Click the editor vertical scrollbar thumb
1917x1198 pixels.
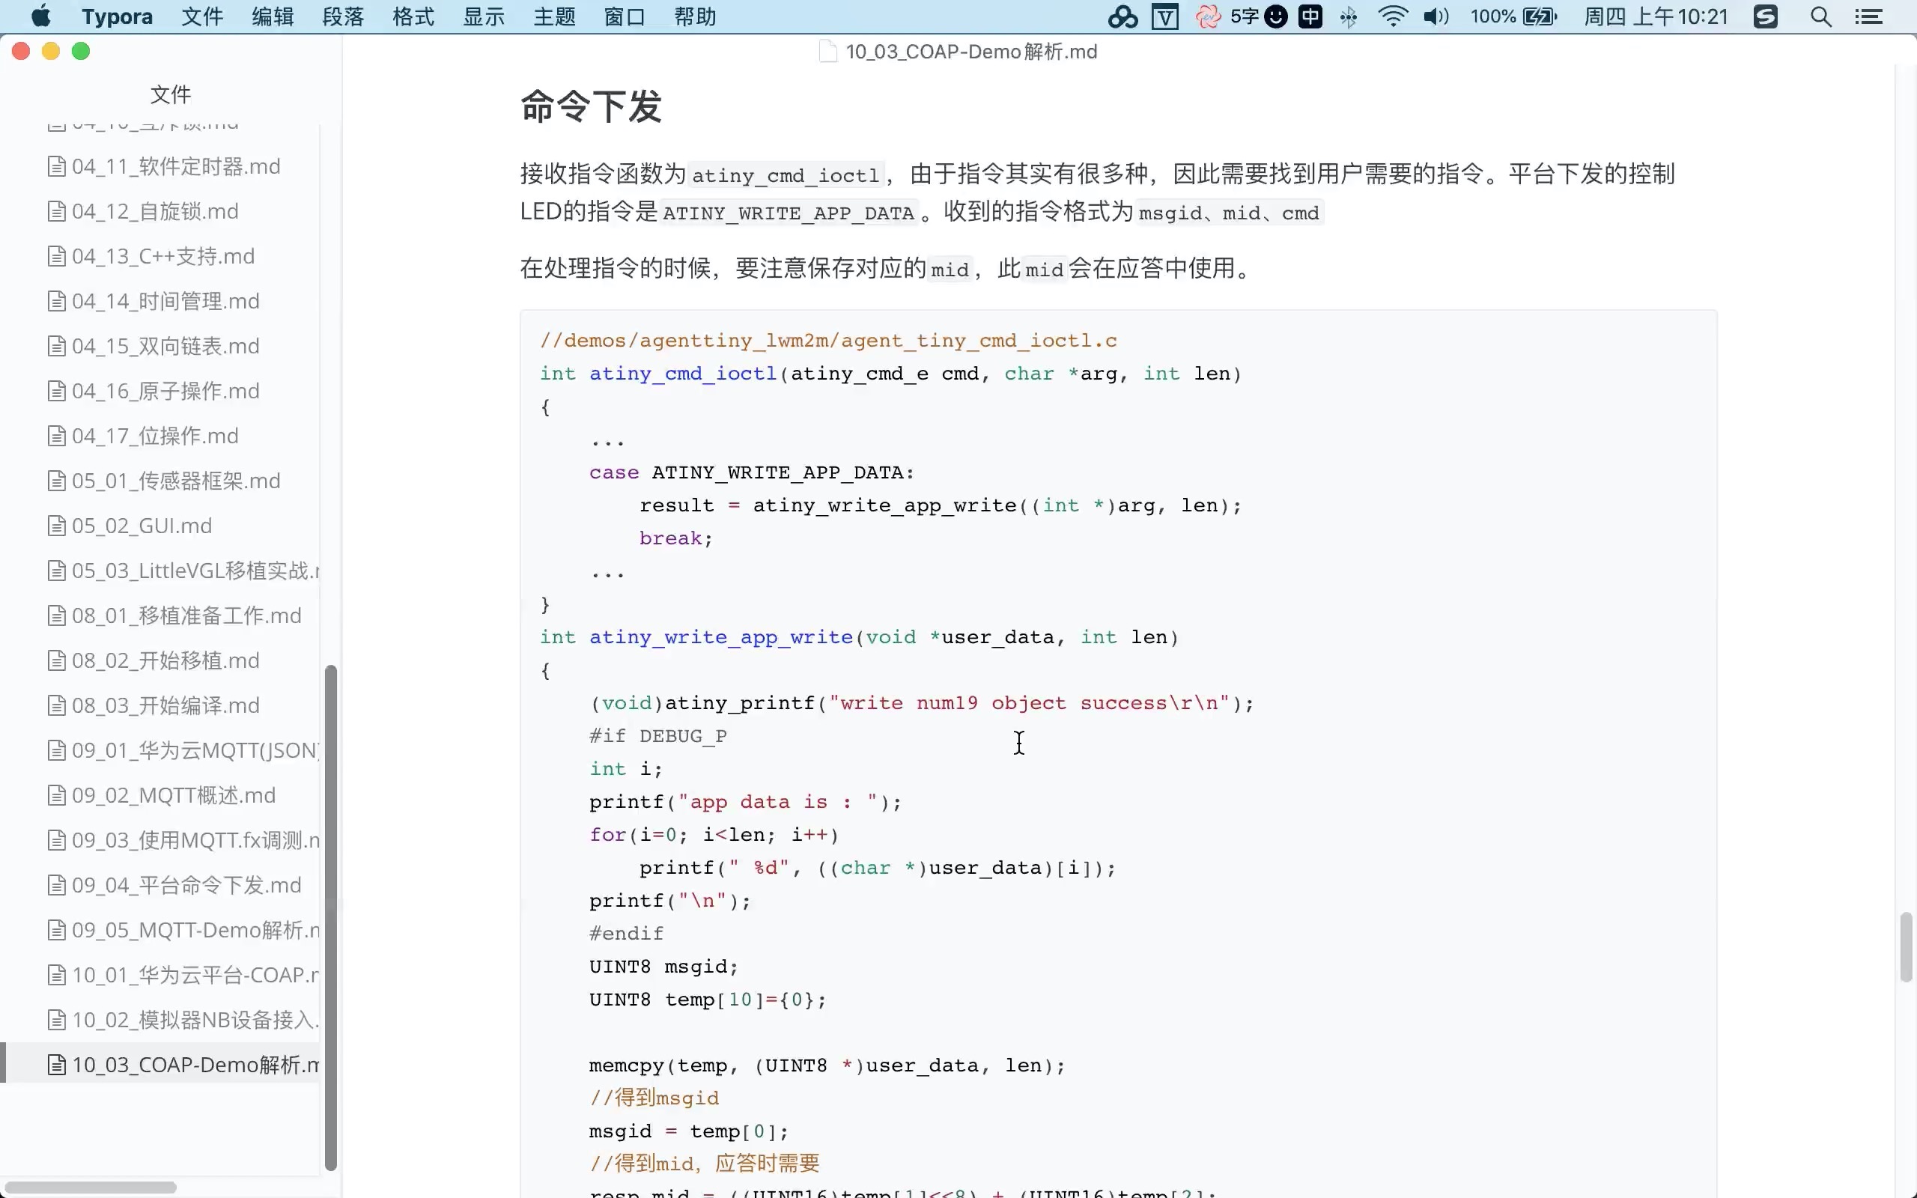coord(1907,948)
